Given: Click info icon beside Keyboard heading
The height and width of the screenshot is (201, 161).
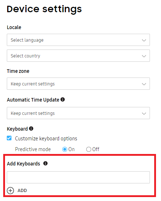Looking at the screenshot, I should (31, 128).
